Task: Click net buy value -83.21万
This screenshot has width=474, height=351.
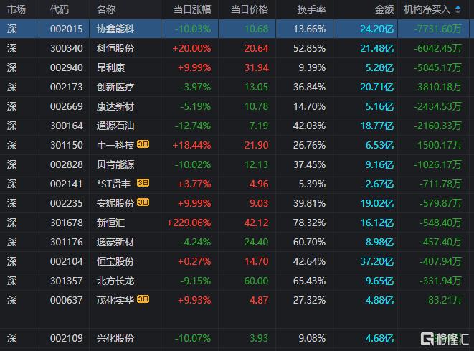Action: (x=443, y=300)
